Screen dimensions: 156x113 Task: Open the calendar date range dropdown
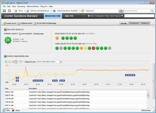pyautogui.click(x=21, y=62)
